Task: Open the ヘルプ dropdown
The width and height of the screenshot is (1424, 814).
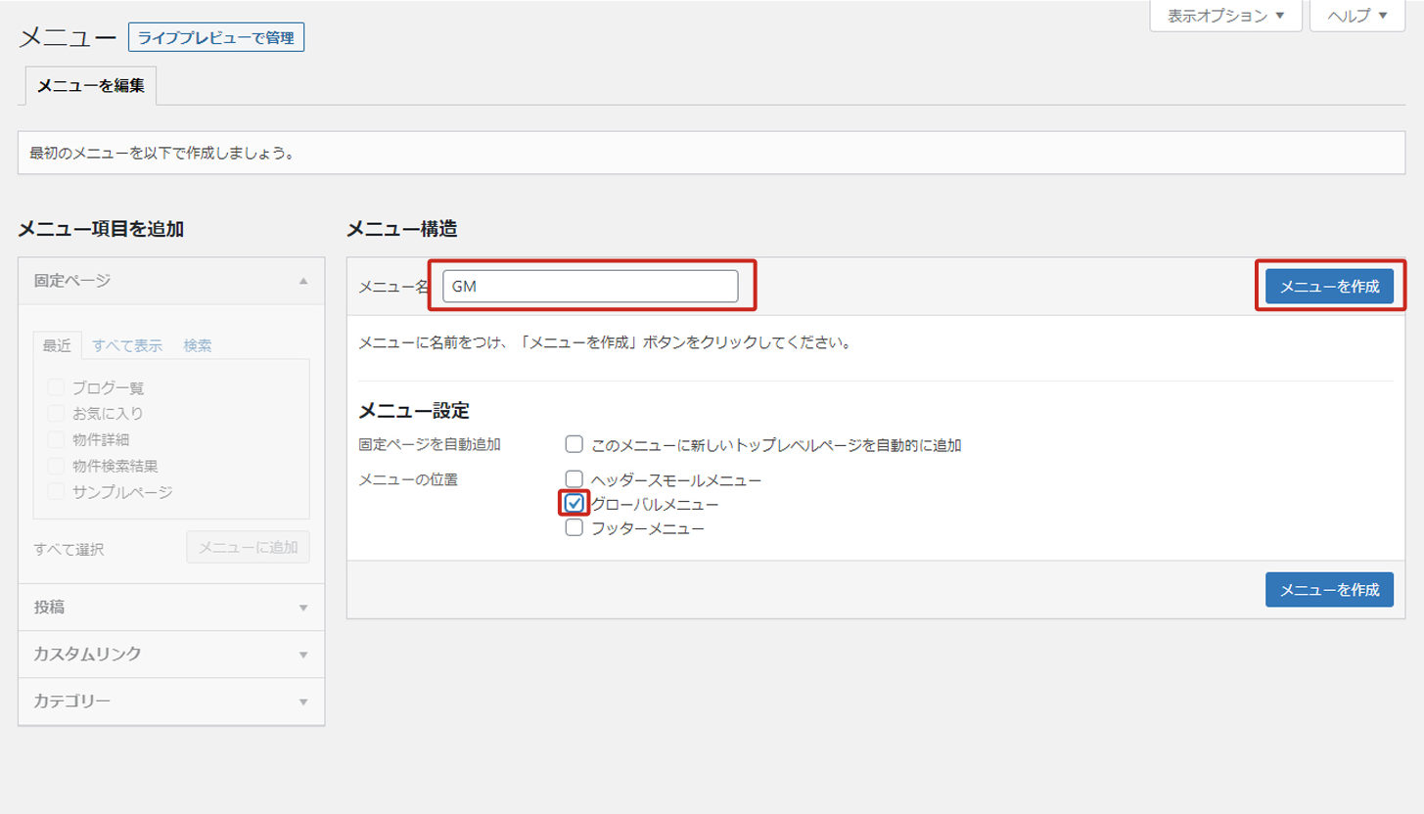Action: click(1356, 16)
